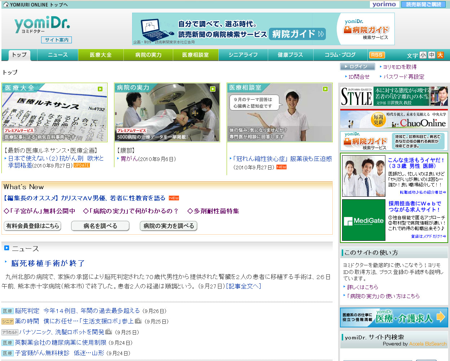Click camera icon beside 洗髪ロボット article
This screenshot has width=450, height=361.
(109, 332)
